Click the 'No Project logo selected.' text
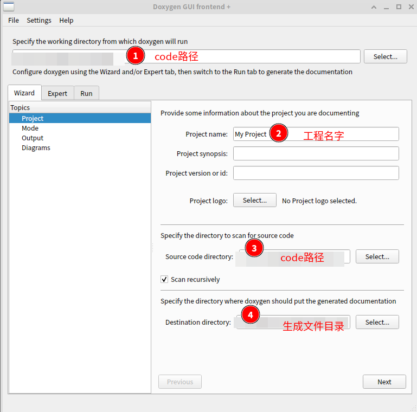Screen dimensions: 417x412 (x=319, y=201)
